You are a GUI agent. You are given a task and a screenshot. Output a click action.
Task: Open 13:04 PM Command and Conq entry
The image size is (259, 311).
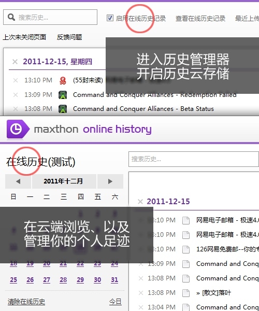tap(227, 307)
